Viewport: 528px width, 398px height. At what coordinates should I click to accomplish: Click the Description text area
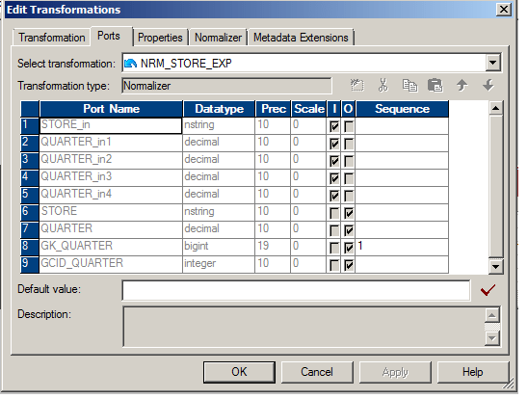304,327
